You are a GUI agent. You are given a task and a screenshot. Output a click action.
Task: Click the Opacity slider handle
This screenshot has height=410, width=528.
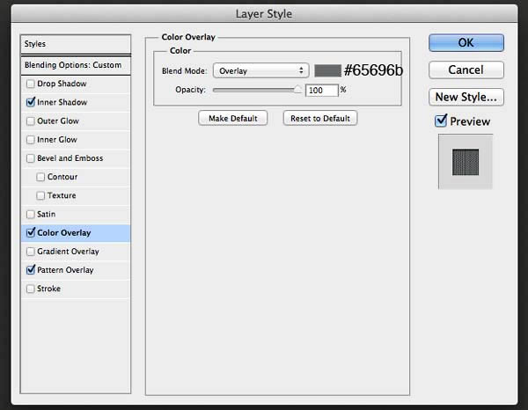pos(297,90)
